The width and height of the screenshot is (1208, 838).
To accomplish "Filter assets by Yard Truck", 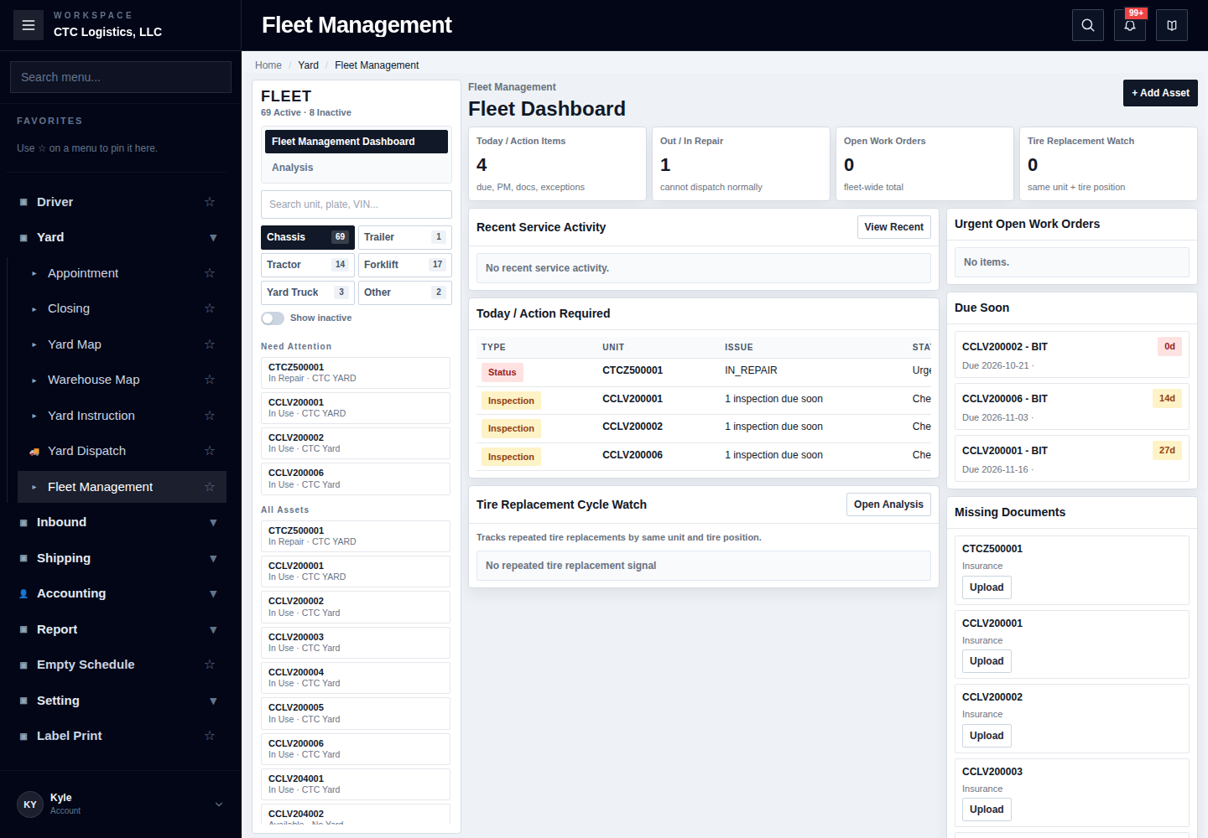I will pyautogui.click(x=308, y=292).
